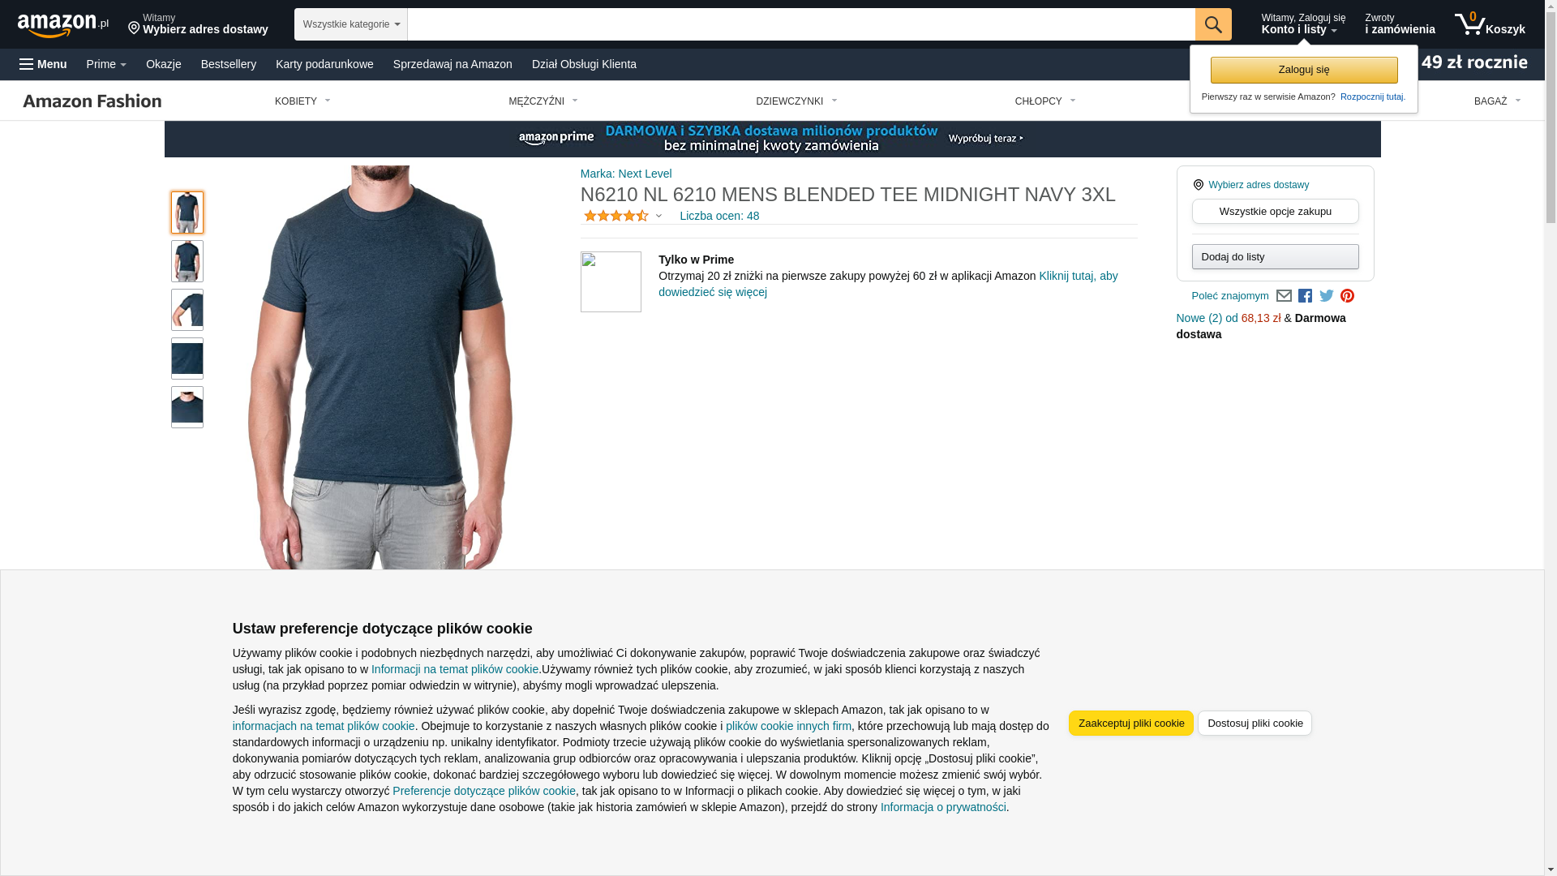Viewport: 1557px width, 876px height.
Task: Click the search magnifier button
Action: pos(1212,24)
